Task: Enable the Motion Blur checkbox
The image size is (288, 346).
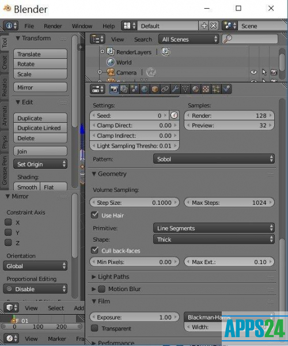Action: pyautogui.click(x=101, y=289)
